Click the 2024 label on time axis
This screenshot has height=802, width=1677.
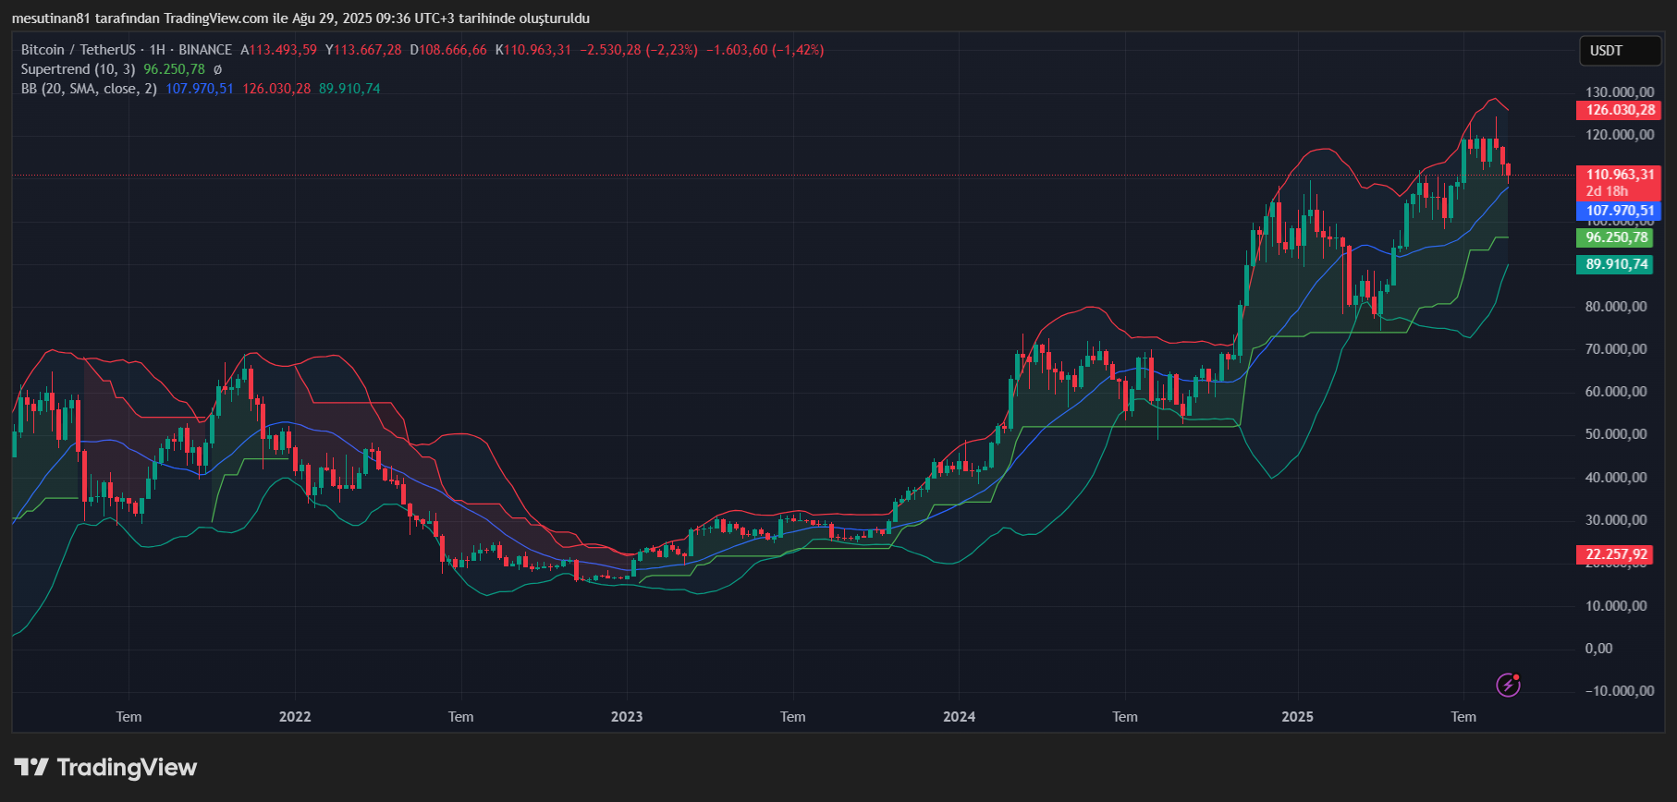(x=959, y=717)
